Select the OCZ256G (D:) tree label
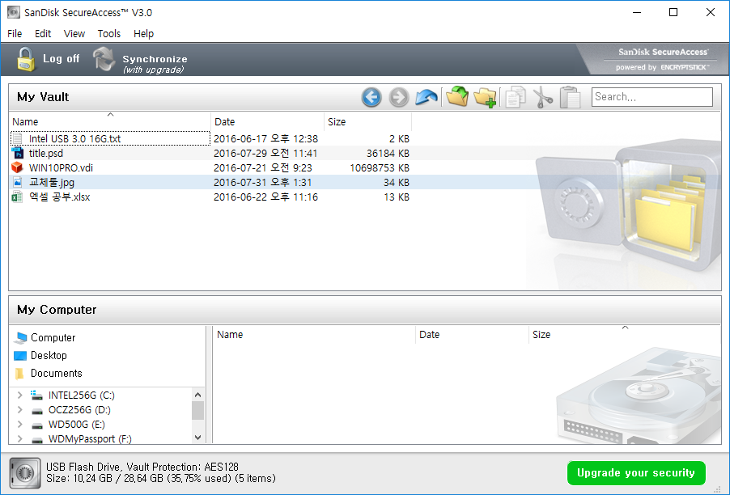Image resolution: width=730 pixels, height=495 pixels. 79,410
